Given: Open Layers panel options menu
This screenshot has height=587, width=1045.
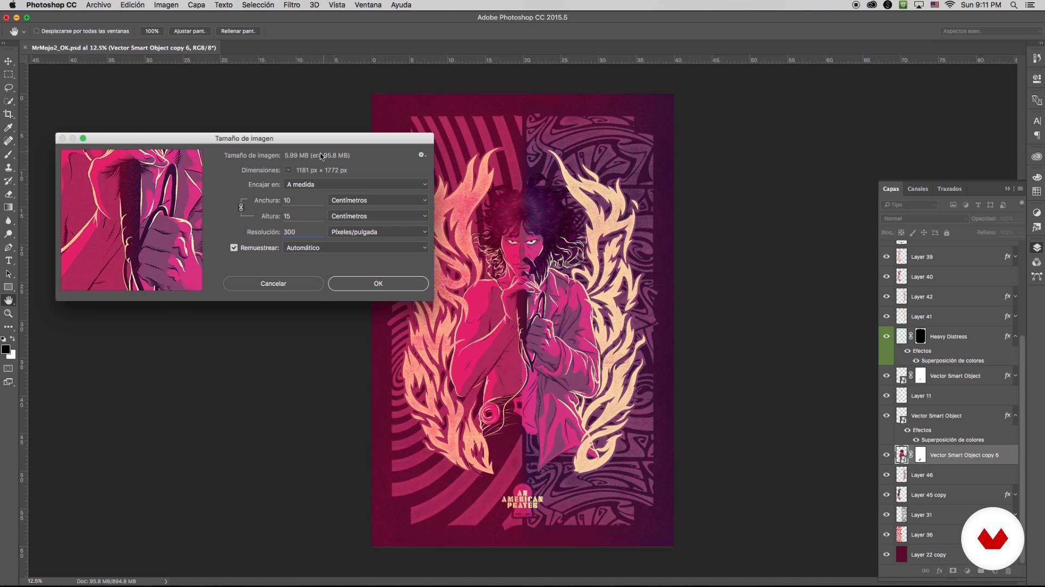Looking at the screenshot, I should pos(1021,189).
